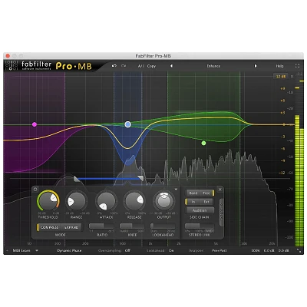Click the Lookahead slider
Viewport: 307px width, 307px height.
click(x=163, y=226)
